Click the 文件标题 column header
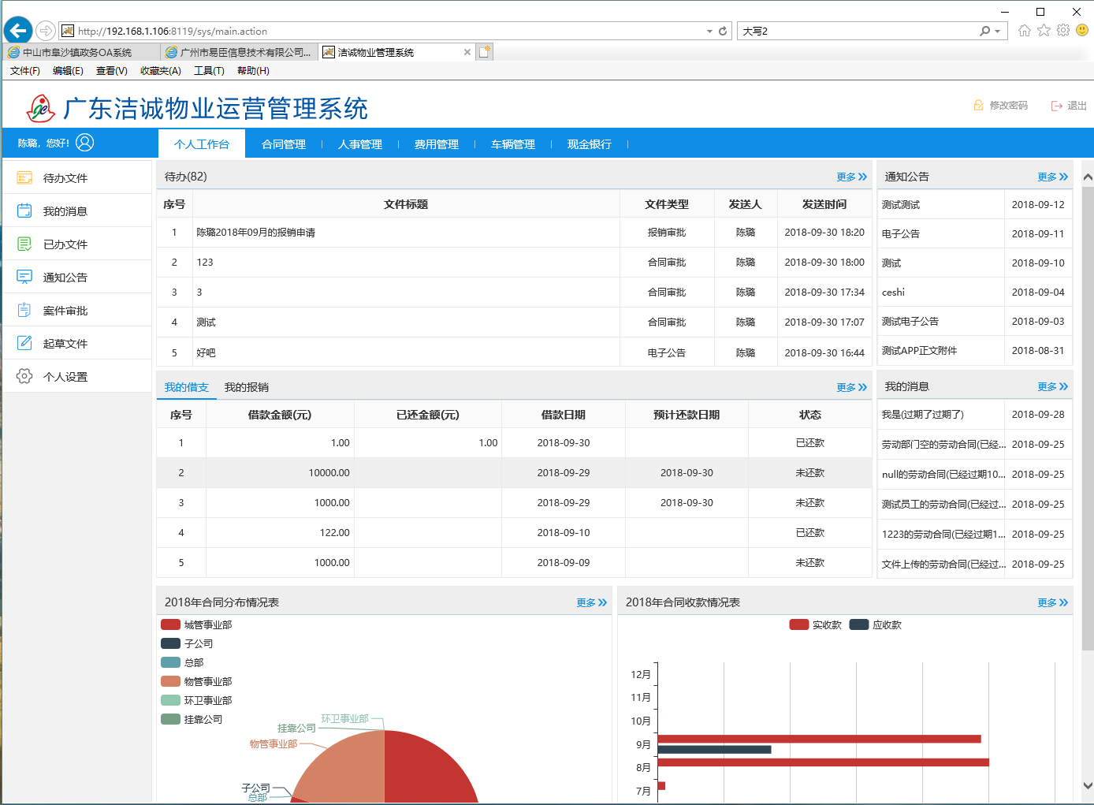This screenshot has width=1094, height=805. pos(406,204)
